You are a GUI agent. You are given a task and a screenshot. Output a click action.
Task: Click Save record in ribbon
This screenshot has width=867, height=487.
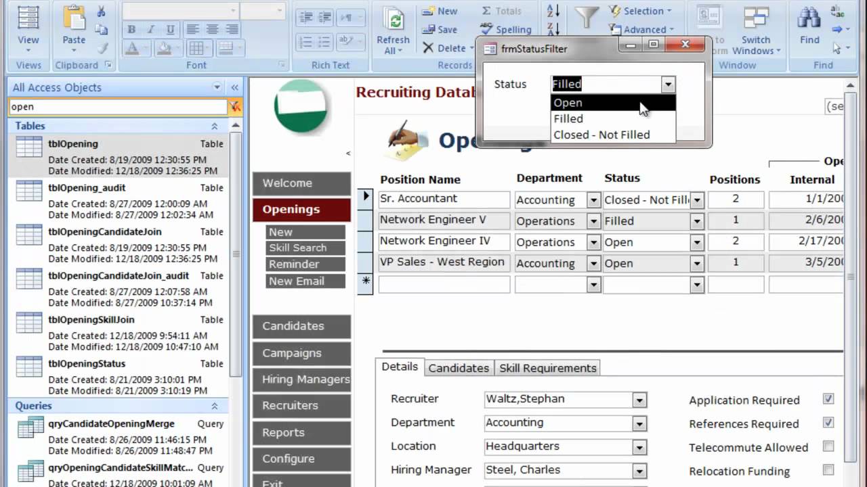(x=440, y=30)
